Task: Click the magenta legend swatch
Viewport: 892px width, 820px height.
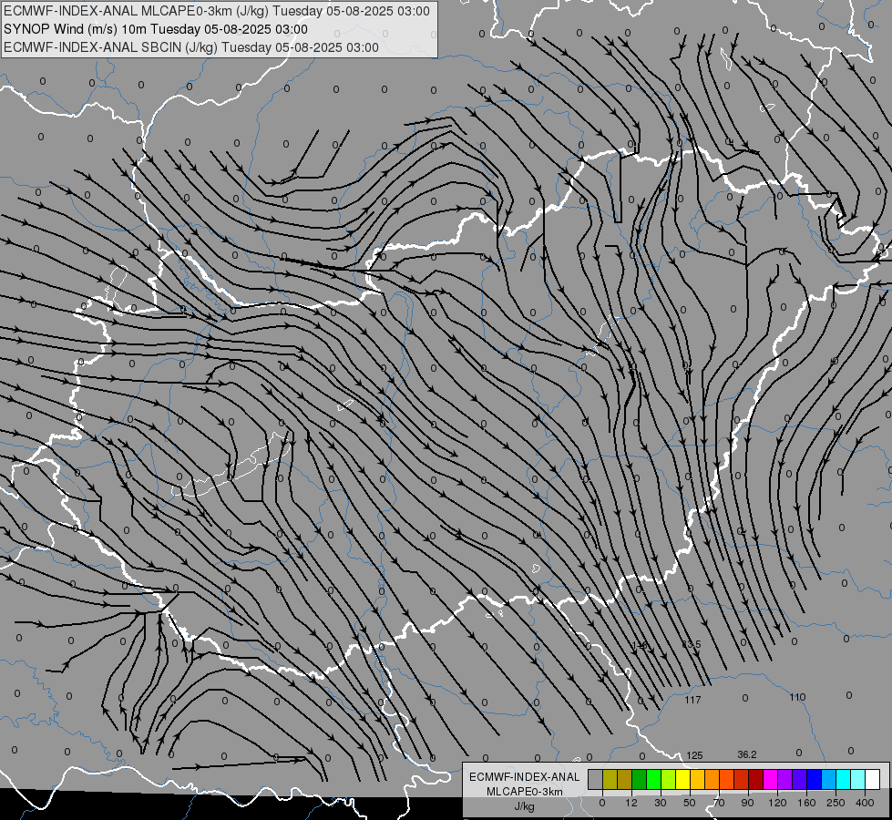Action: click(x=770, y=779)
